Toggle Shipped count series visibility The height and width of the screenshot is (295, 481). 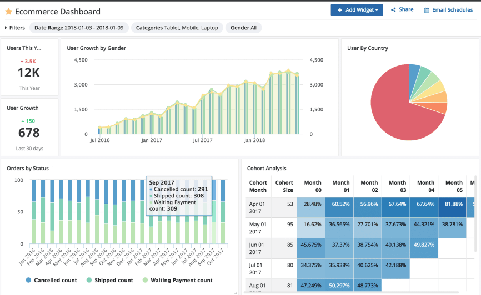click(x=113, y=281)
